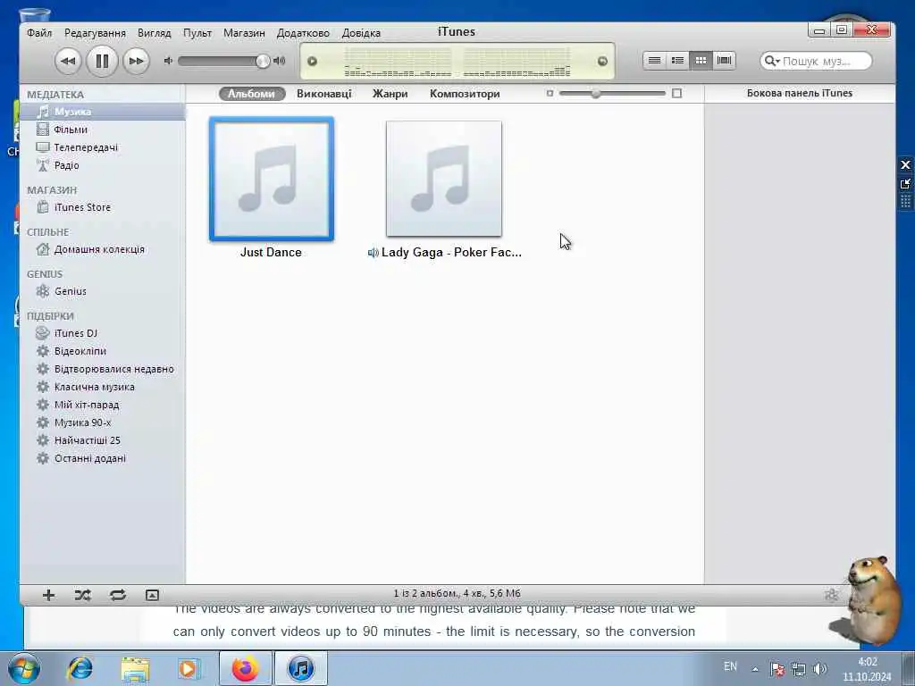
Task: Open system volume from tray speaker icon
Action: pyautogui.click(x=820, y=669)
